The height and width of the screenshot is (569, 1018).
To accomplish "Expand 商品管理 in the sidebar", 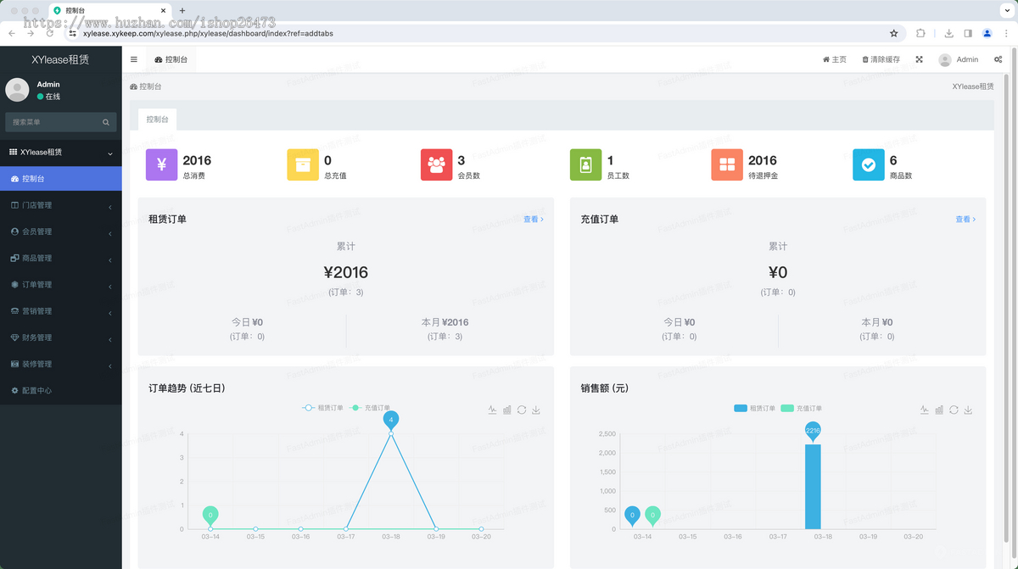I will (61, 258).
